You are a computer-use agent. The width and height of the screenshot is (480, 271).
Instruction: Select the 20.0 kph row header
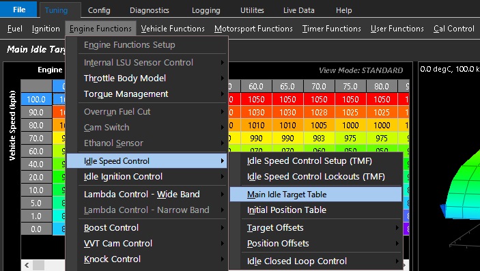pyautogui.click(x=36, y=177)
